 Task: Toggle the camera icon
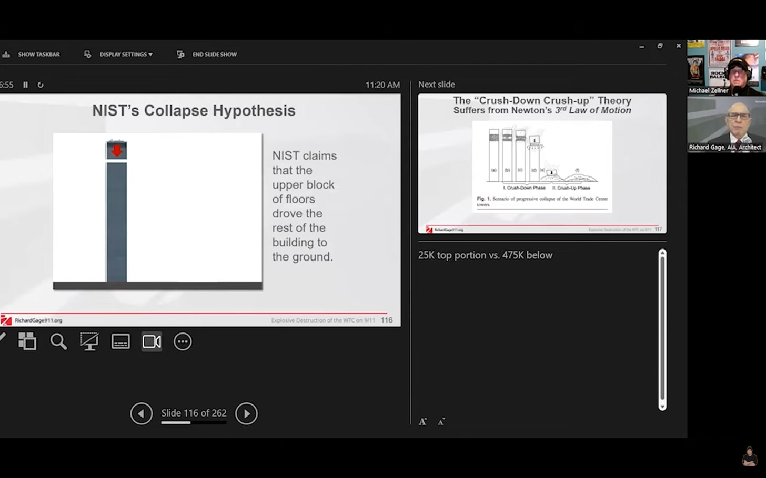click(152, 341)
